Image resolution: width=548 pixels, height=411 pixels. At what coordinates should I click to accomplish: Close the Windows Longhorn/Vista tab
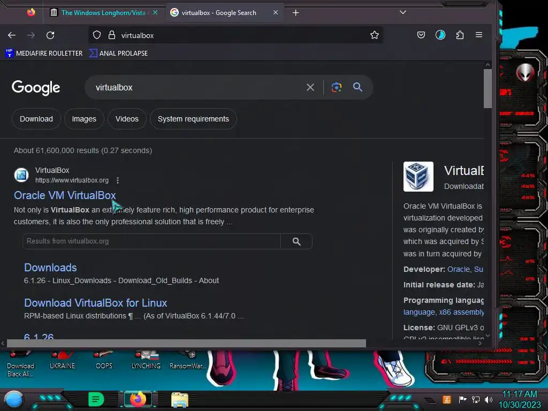pos(155,13)
